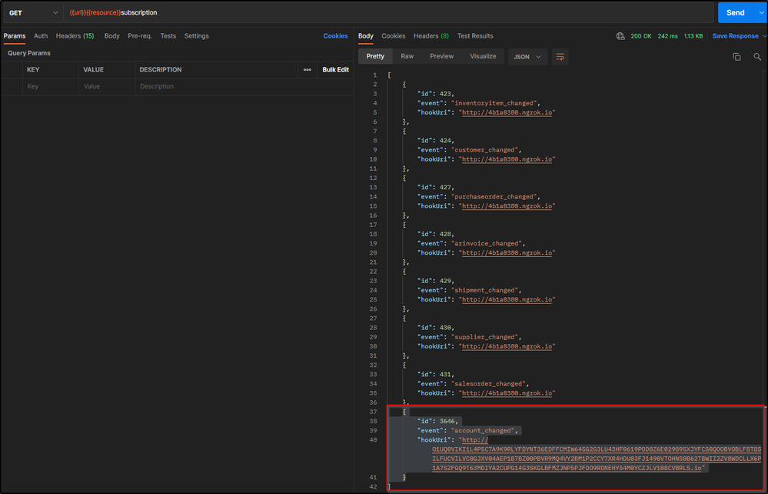The height and width of the screenshot is (494, 768).
Task: Click Bulk Edit in query params
Action: click(335, 70)
